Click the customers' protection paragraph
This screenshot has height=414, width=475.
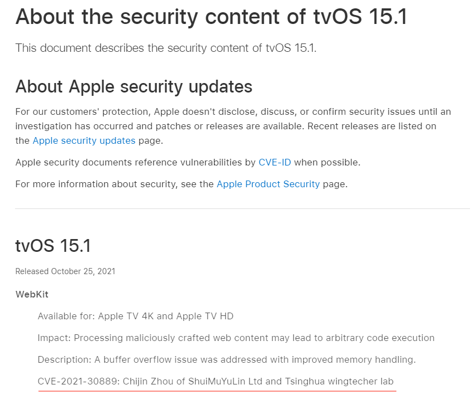[233, 126]
